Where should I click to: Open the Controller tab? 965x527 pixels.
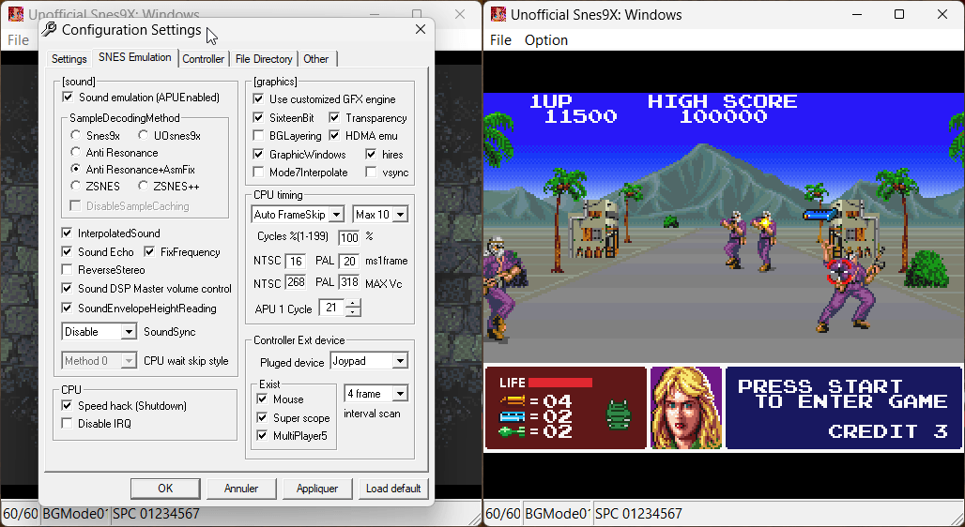[x=203, y=59]
